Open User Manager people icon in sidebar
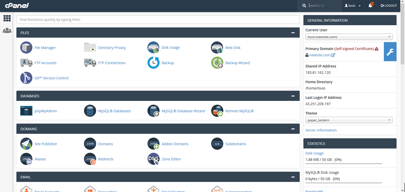The width and height of the screenshot is (405, 192). click(x=7, y=31)
